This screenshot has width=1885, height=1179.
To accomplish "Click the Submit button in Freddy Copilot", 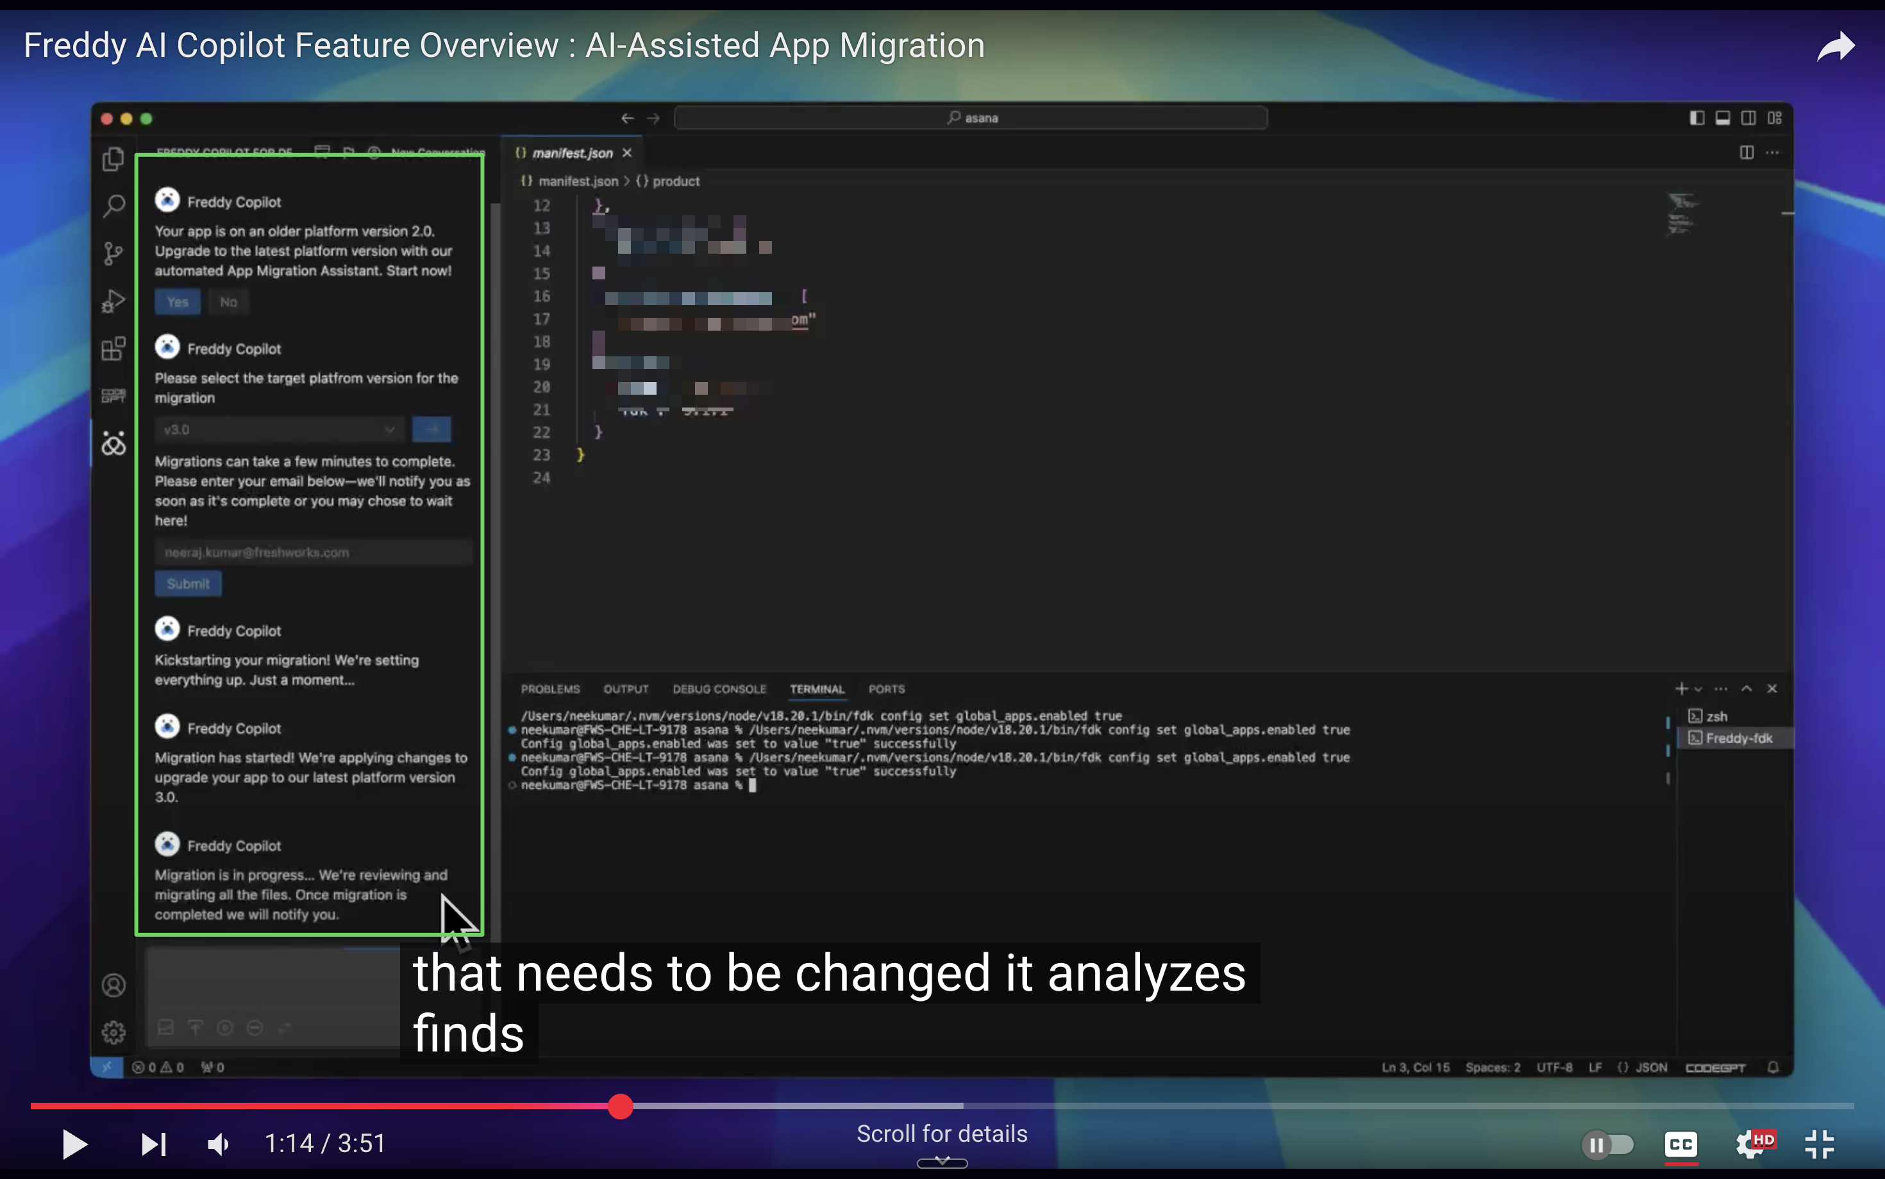I will 187,583.
